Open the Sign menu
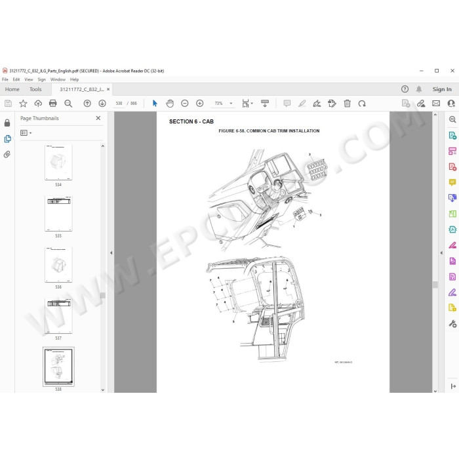The width and height of the screenshot is (459, 459). tap(41, 79)
